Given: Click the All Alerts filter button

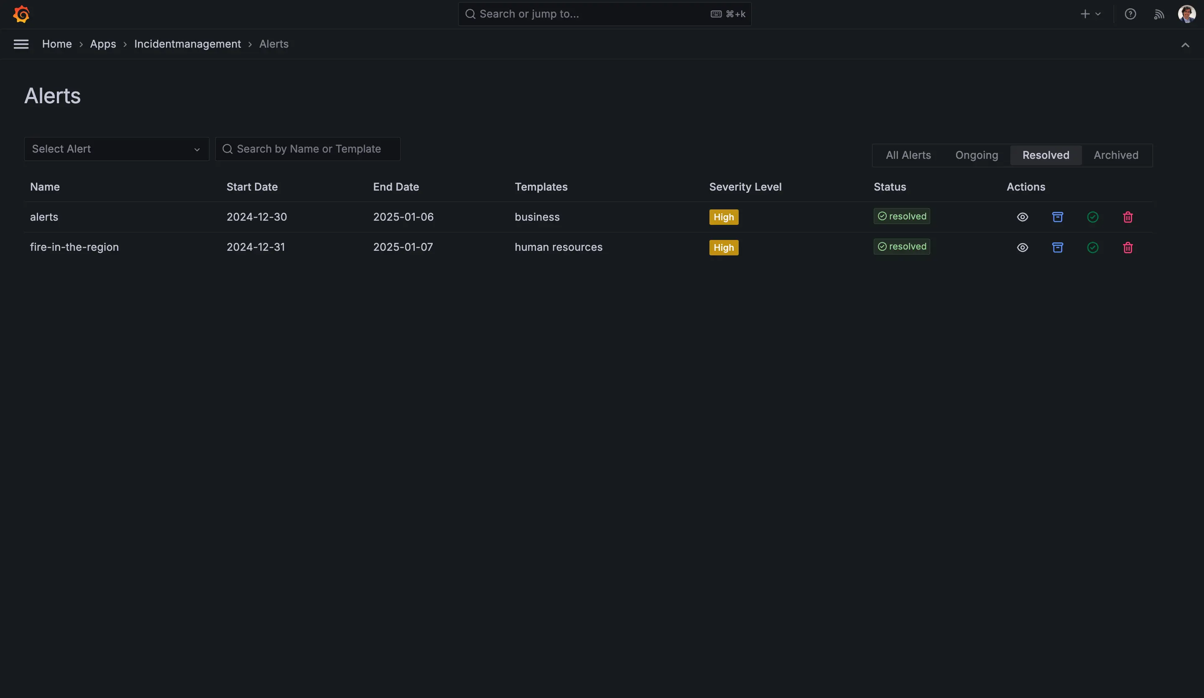Looking at the screenshot, I should [x=908, y=155].
